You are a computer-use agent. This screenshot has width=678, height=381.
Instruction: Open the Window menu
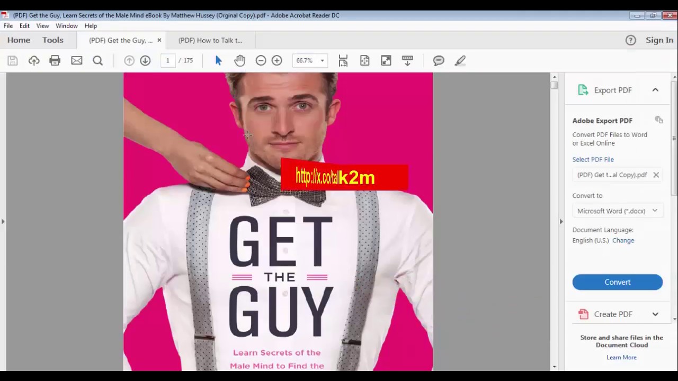pyautogui.click(x=67, y=26)
